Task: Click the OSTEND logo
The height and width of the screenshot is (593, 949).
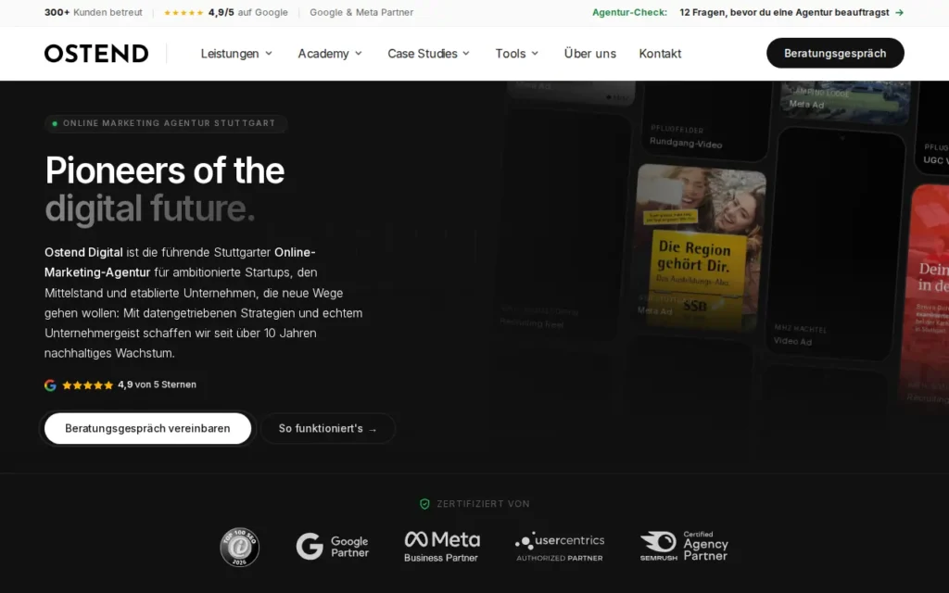Action: [96, 53]
